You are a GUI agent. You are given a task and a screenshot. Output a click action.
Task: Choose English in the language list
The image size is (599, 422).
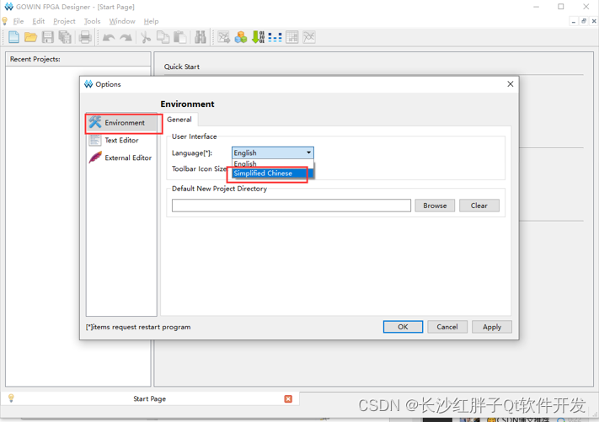pos(273,163)
